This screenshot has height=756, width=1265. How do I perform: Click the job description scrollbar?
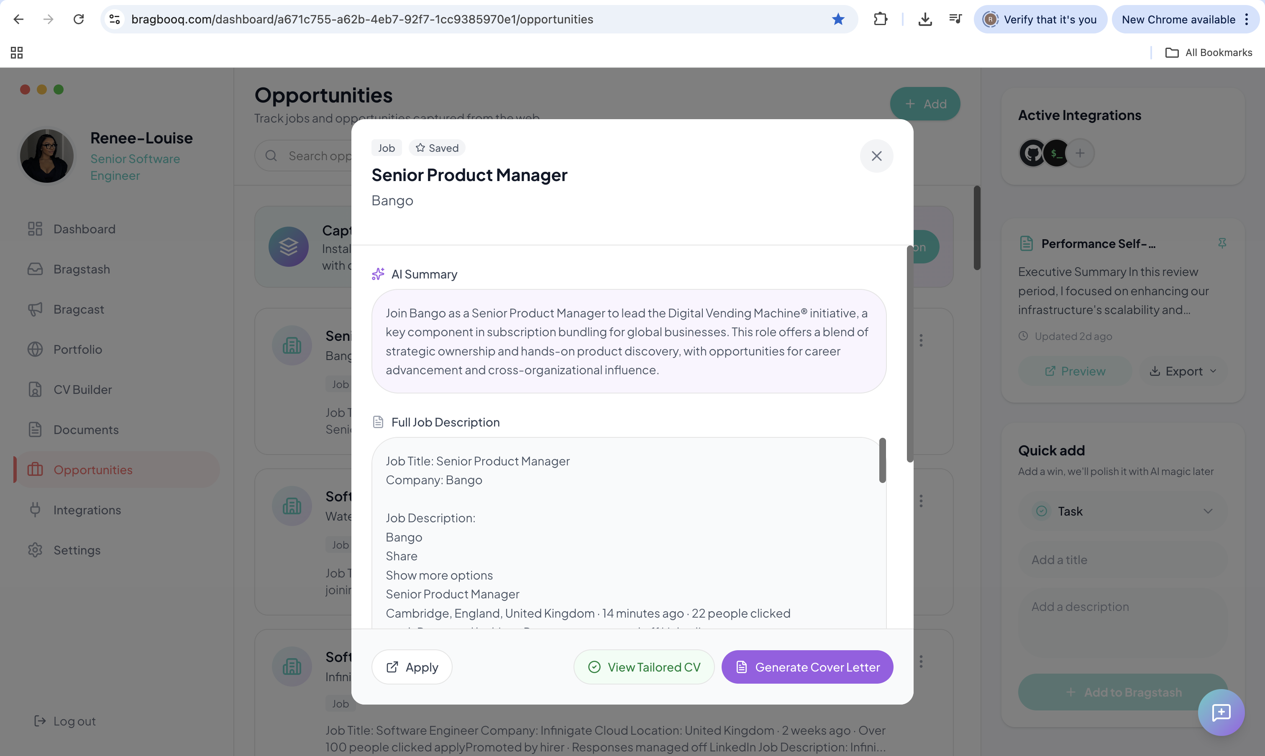882,460
